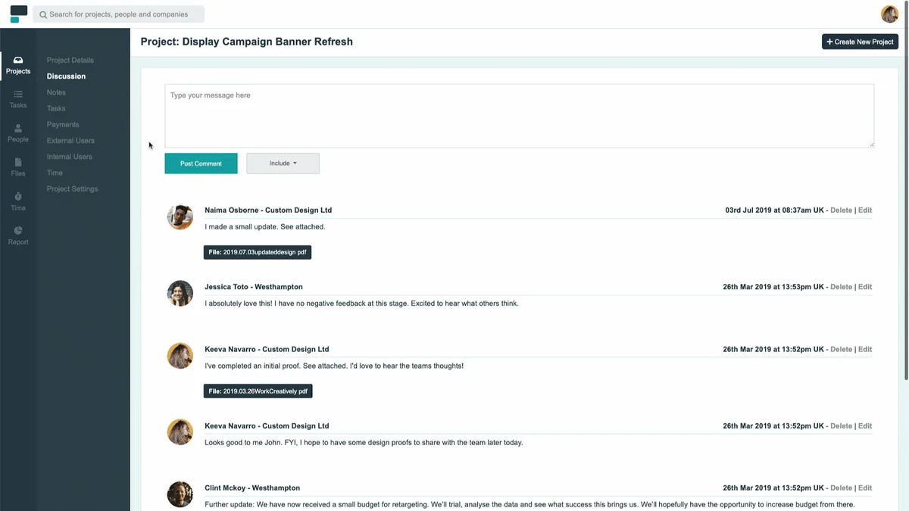909x511 pixels.
Task: Open the Time stopwatch icon in sidebar
Action: point(18,197)
